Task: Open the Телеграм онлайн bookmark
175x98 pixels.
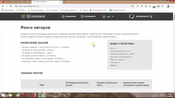Action: coord(117,10)
